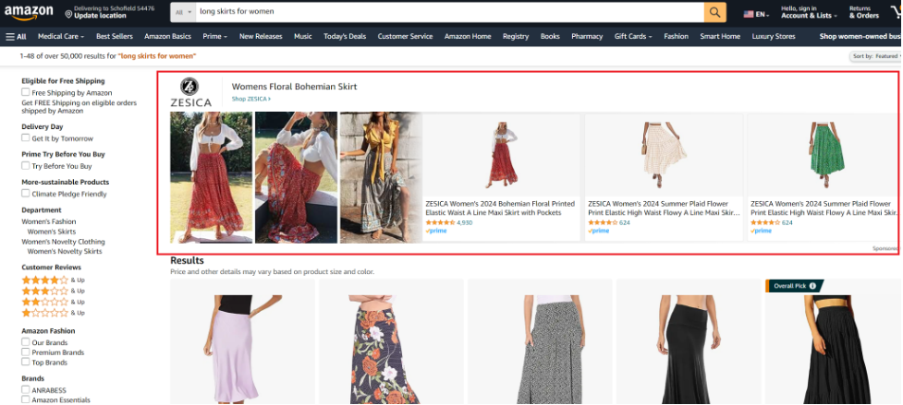Open Amazon Basics
This screenshot has width=903, height=405.
point(167,36)
